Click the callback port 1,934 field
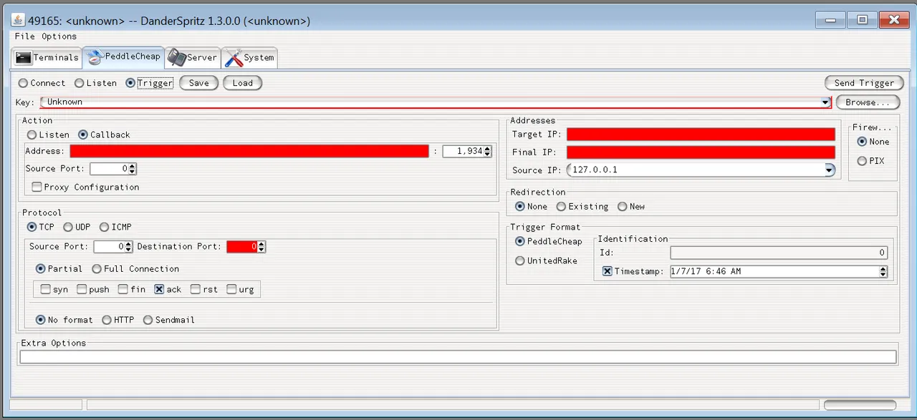 pos(463,151)
